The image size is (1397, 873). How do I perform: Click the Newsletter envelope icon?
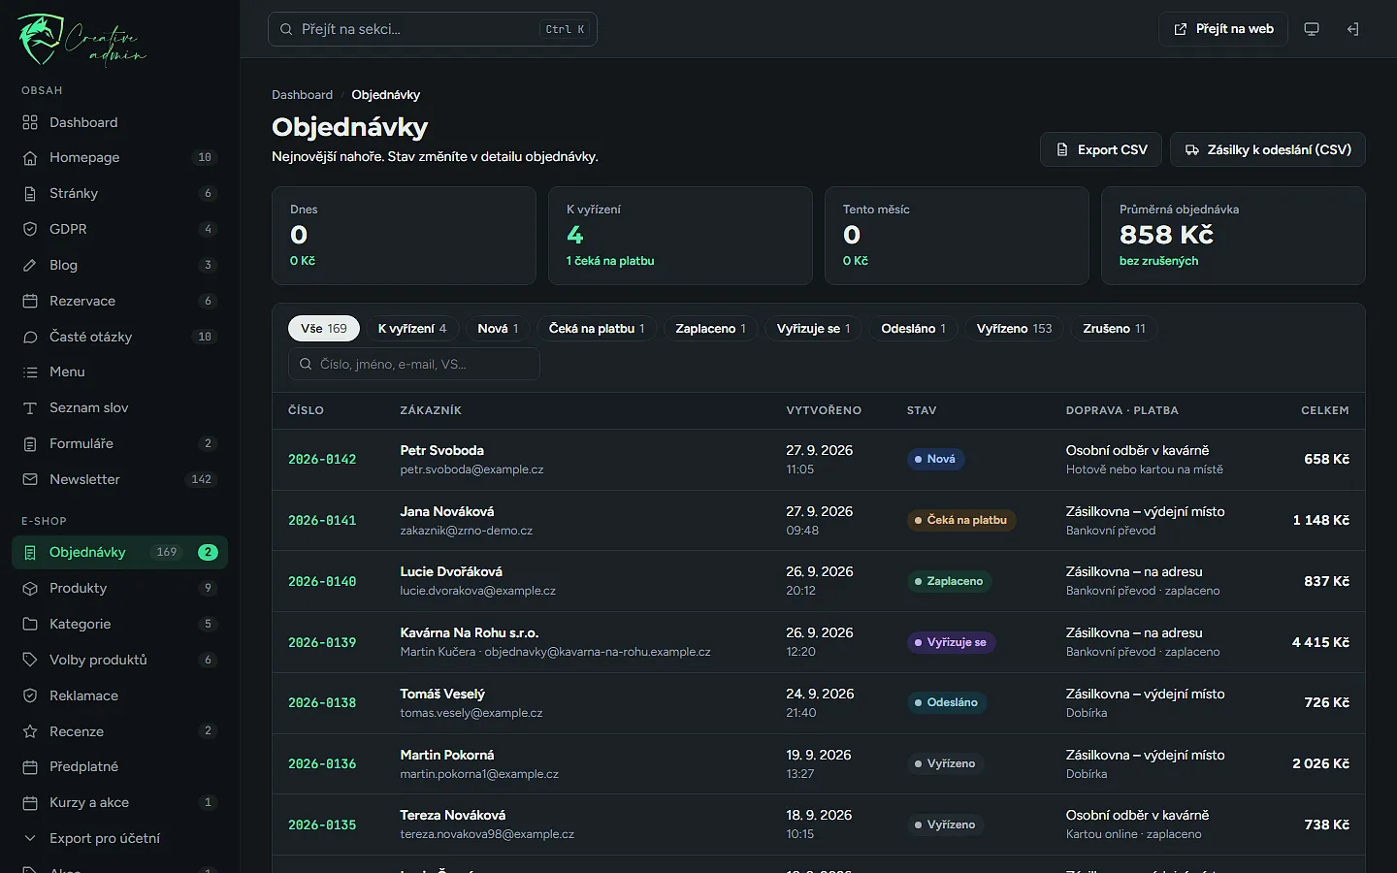click(x=30, y=479)
